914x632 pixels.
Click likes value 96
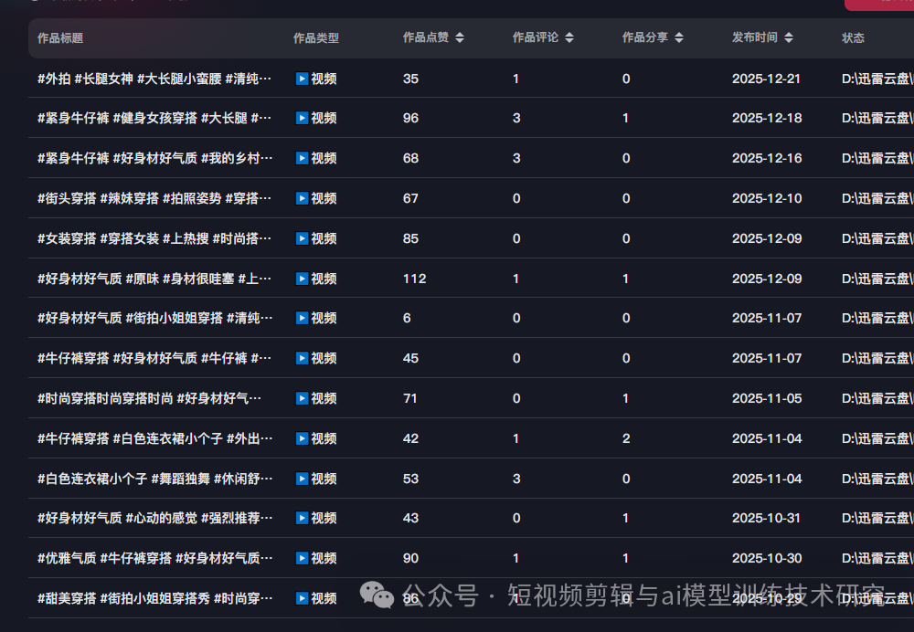[x=410, y=118]
